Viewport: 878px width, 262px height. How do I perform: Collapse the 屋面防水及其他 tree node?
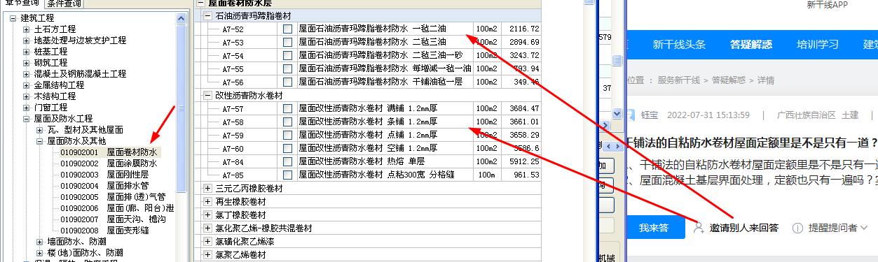[39, 141]
